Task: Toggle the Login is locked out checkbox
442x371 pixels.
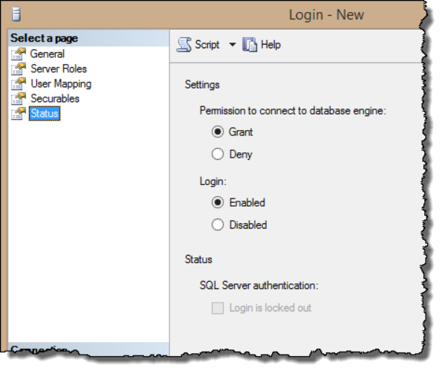Action: tap(218, 308)
